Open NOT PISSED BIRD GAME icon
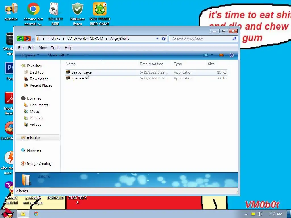This screenshot has height=218, width=291. point(100,14)
